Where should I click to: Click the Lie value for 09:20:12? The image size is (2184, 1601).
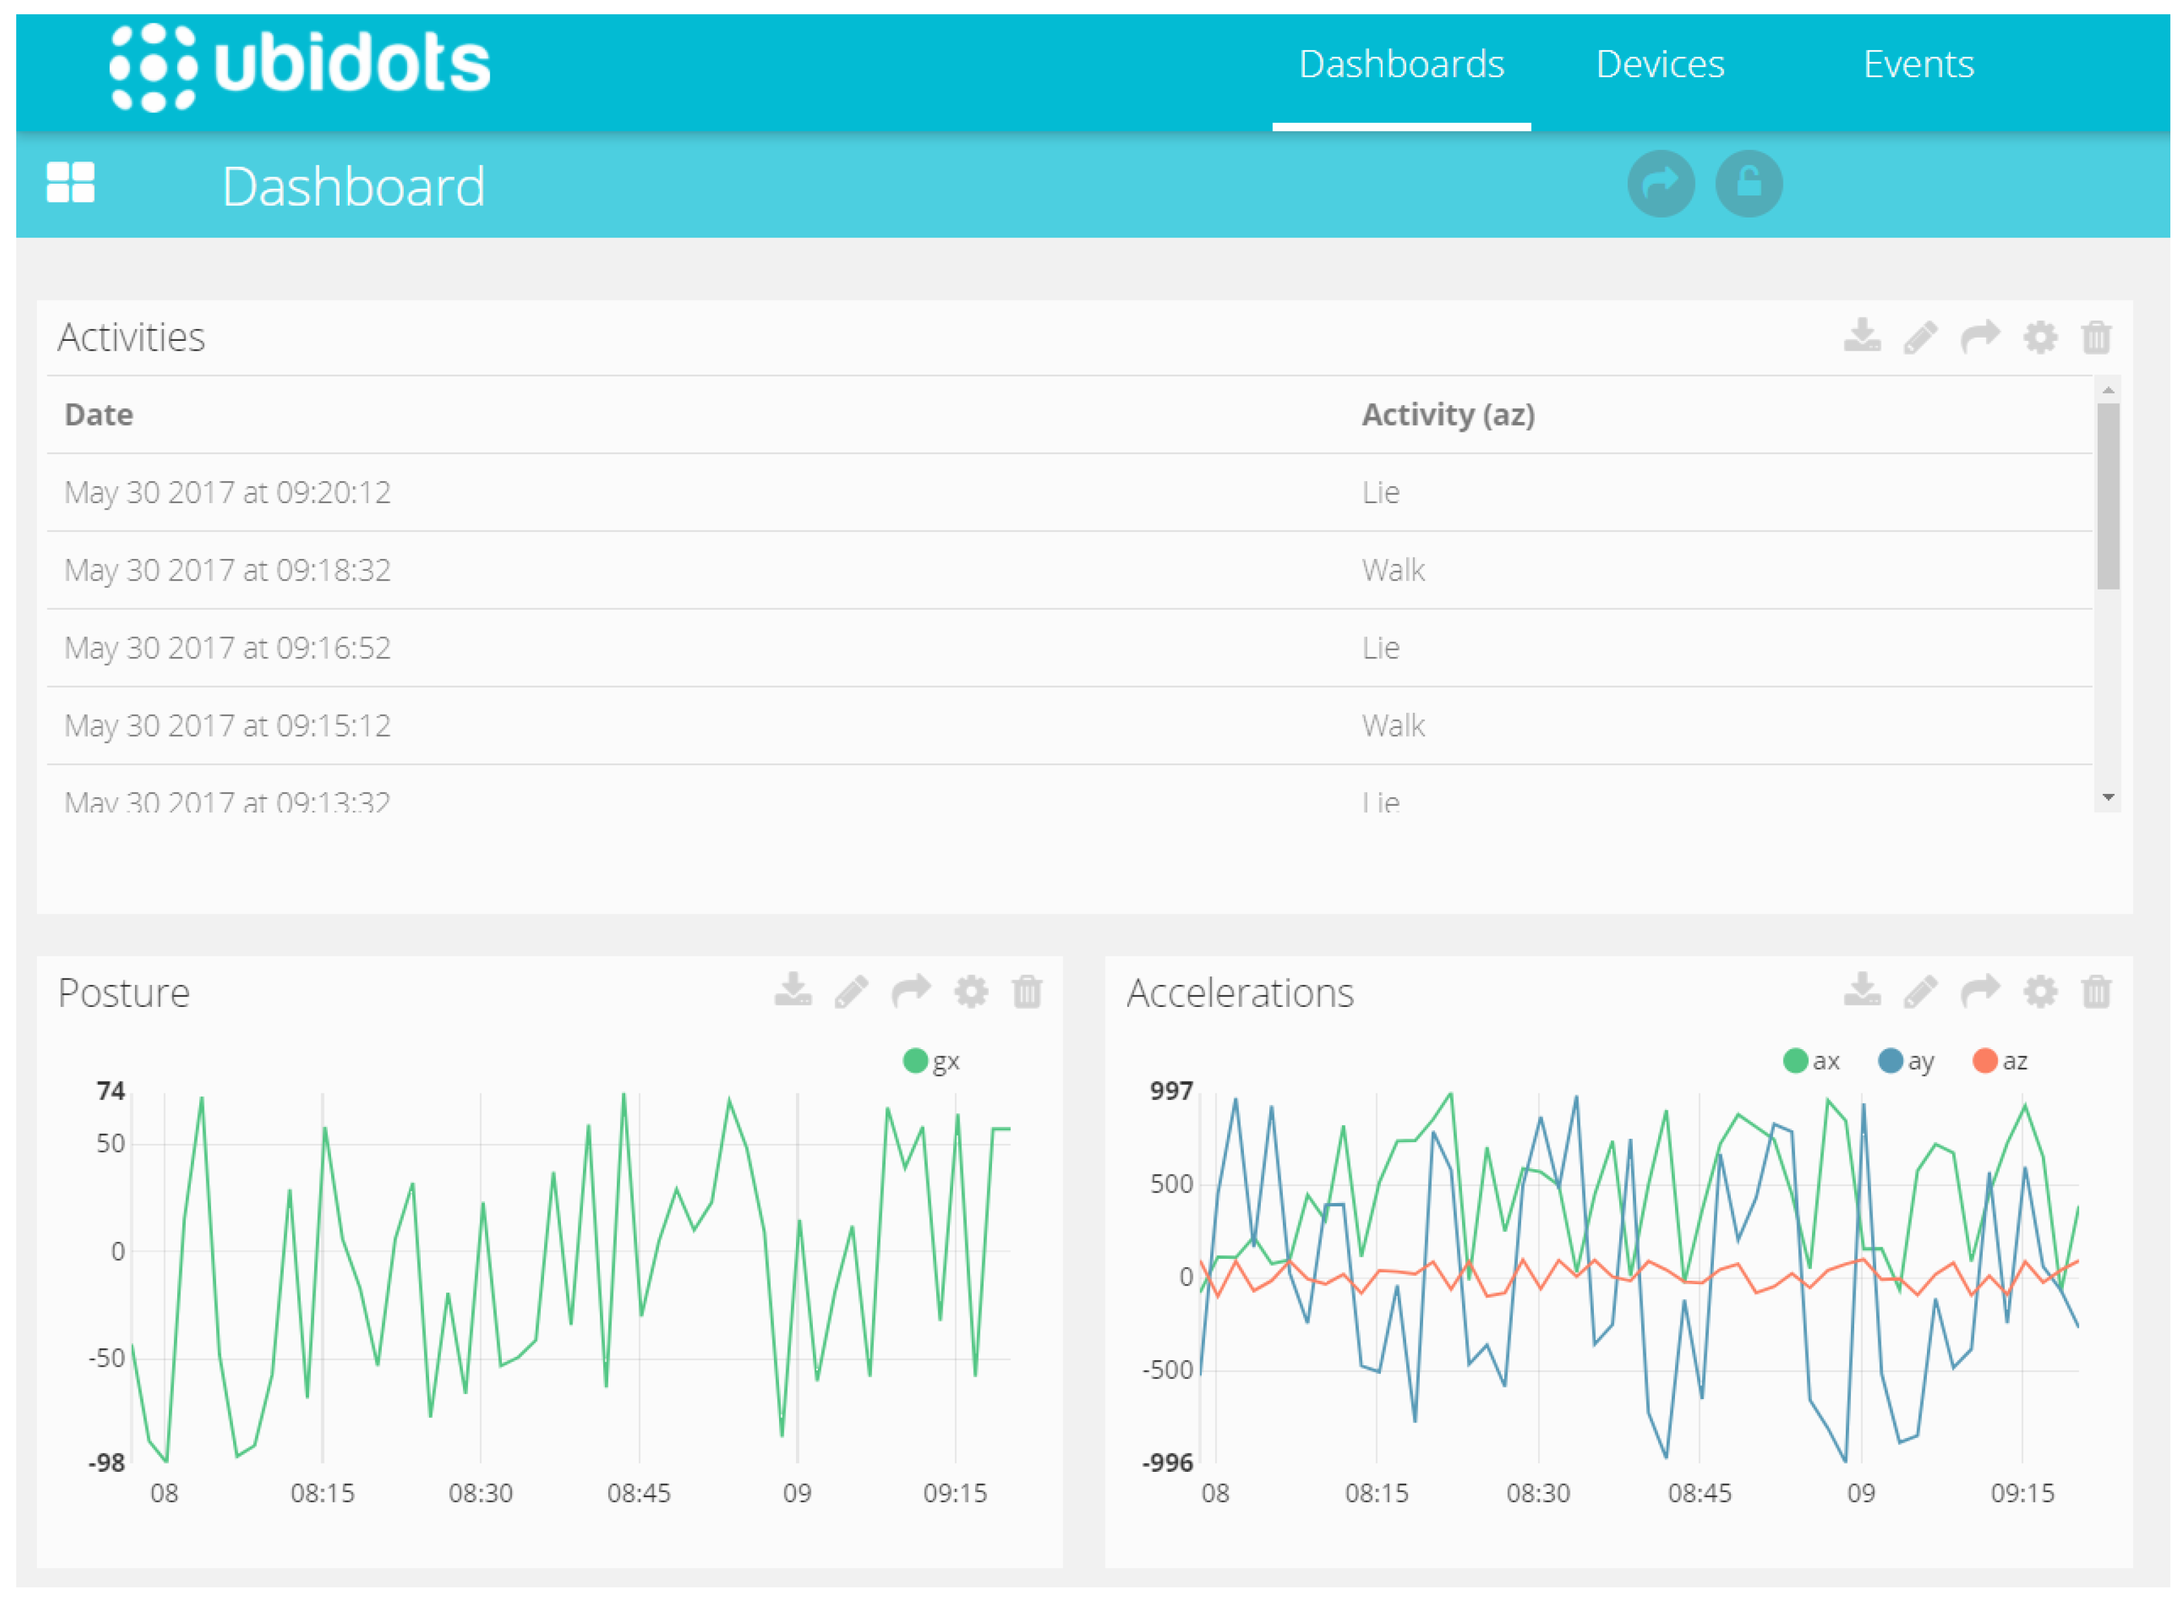click(x=1380, y=492)
